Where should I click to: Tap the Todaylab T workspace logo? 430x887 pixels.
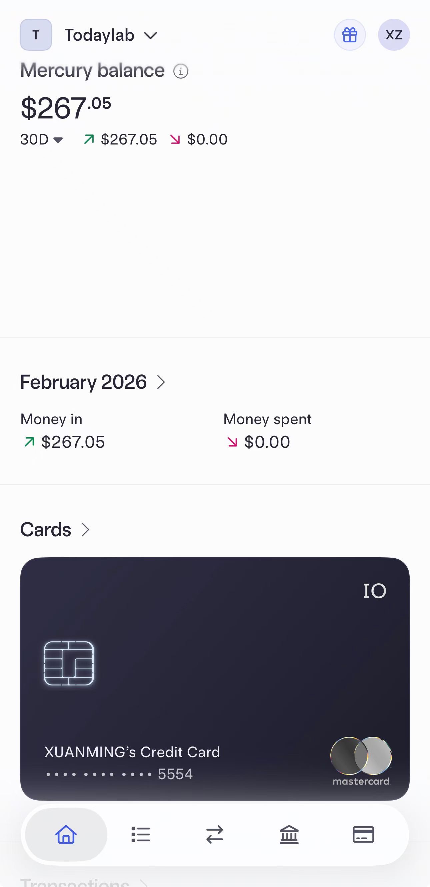[x=36, y=35]
